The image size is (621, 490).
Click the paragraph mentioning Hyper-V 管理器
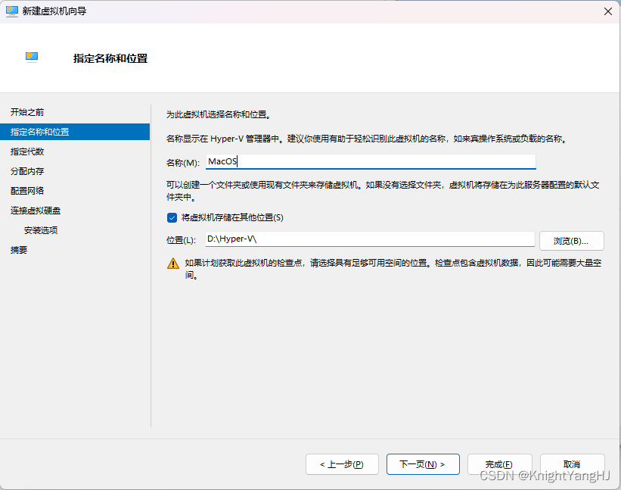tap(367, 139)
